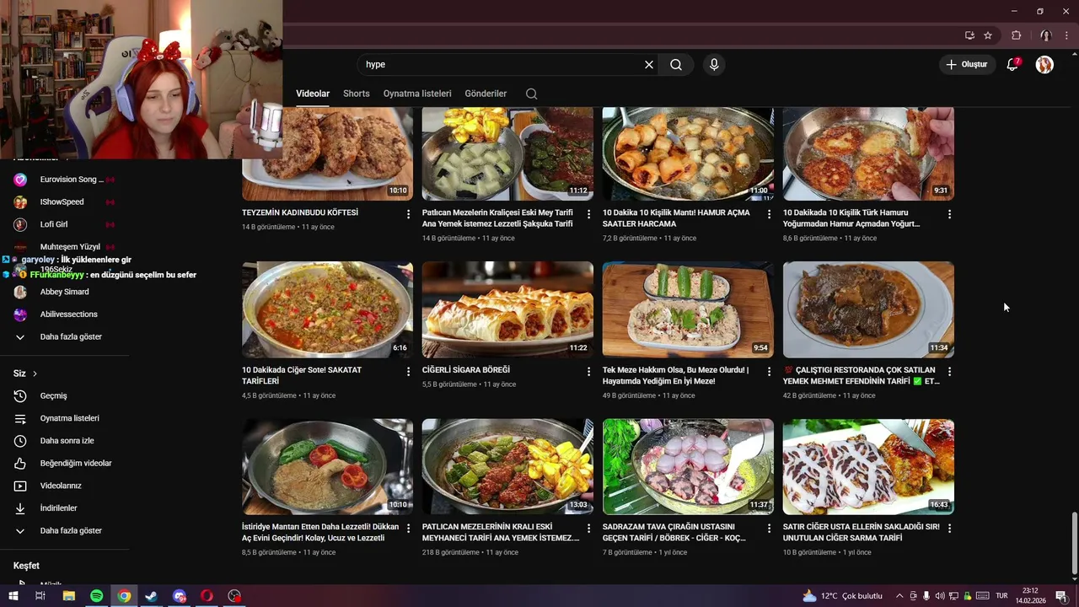This screenshot has height=607, width=1079.
Task: Open options menu for SADRAZAM TAVA video
Action: pyautogui.click(x=769, y=528)
